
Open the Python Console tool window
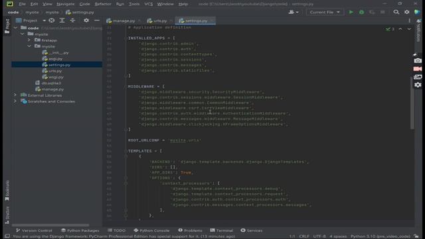(x=151, y=230)
